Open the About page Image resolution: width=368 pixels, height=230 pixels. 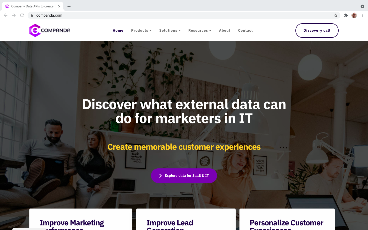pos(225,30)
